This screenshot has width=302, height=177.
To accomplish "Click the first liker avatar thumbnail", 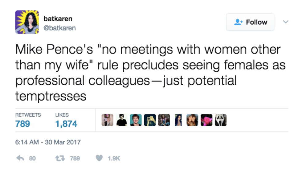I will click(107, 120).
